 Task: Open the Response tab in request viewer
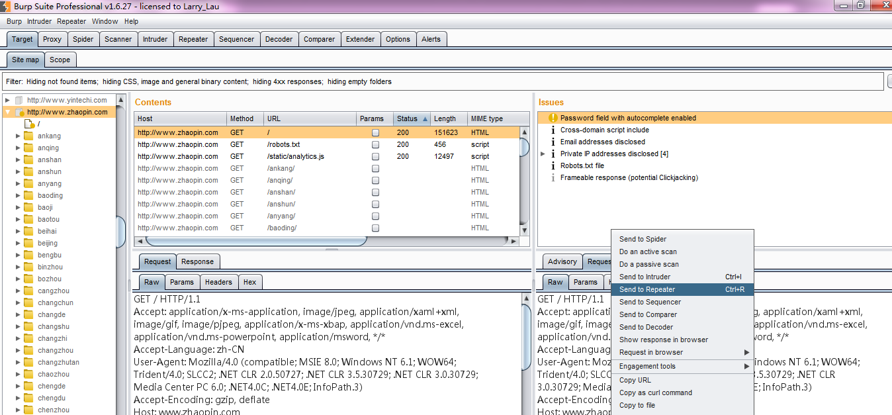coord(197,261)
